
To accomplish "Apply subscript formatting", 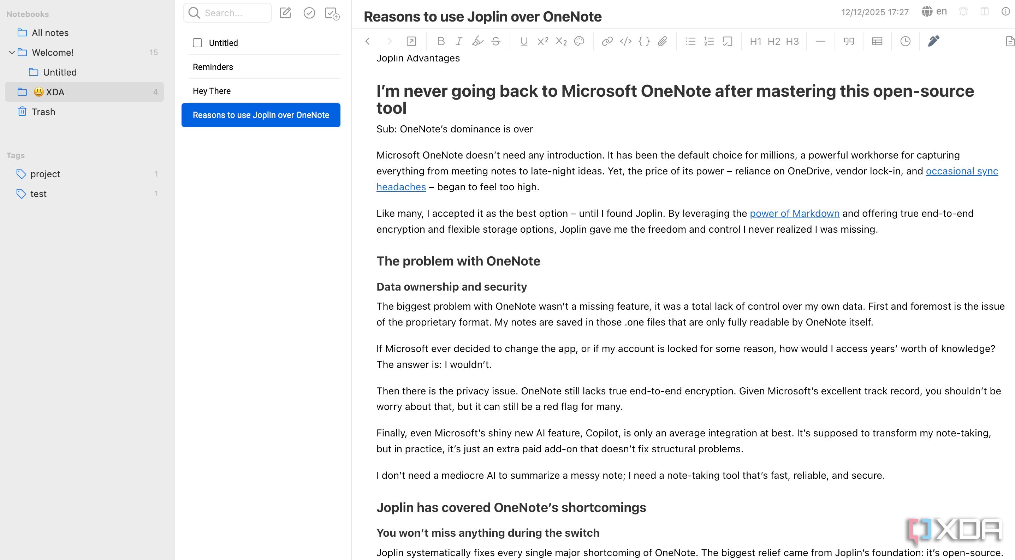I will (x=561, y=41).
